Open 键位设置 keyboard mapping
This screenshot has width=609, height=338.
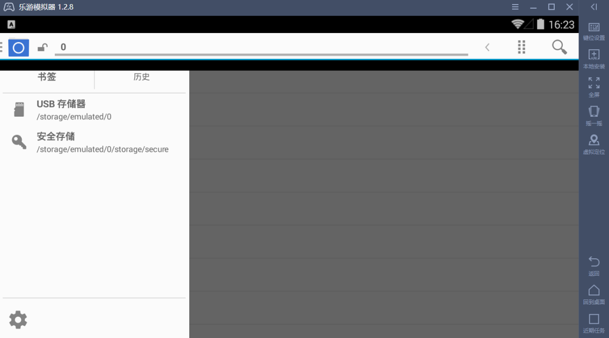[x=594, y=31]
